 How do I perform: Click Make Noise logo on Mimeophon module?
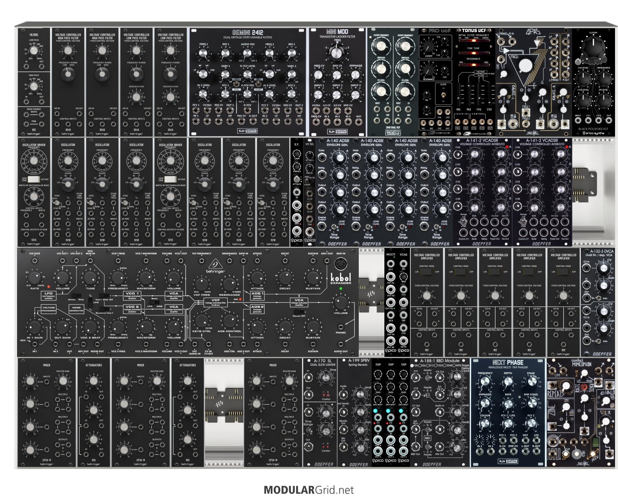(x=583, y=464)
